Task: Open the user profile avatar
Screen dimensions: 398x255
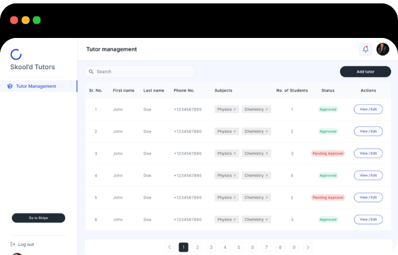Action: click(383, 49)
